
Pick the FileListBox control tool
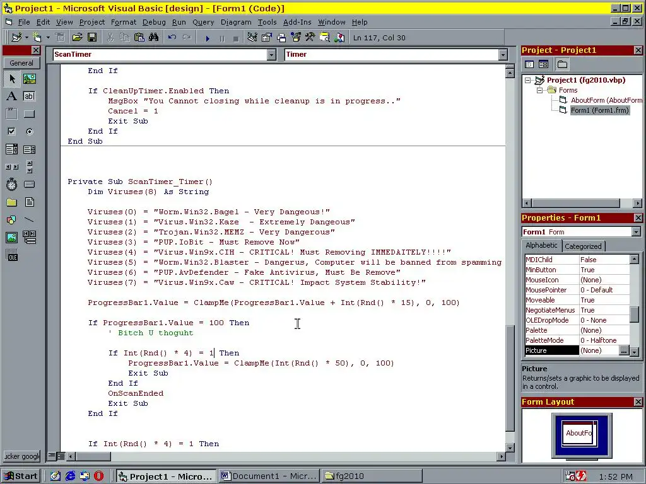(29, 202)
